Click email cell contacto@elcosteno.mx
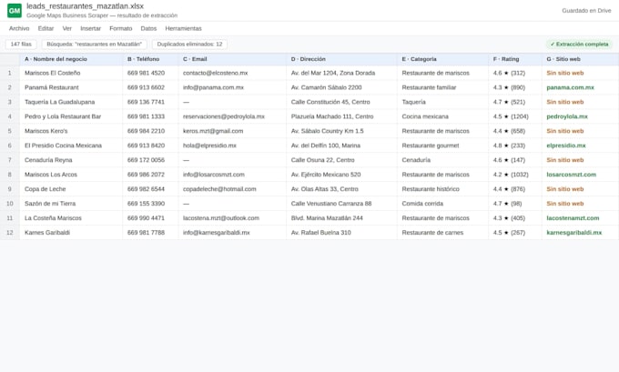The image size is (619, 372). point(232,73)
